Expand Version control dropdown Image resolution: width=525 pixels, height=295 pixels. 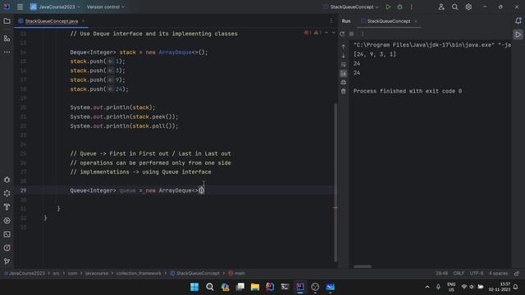(106, 7)
